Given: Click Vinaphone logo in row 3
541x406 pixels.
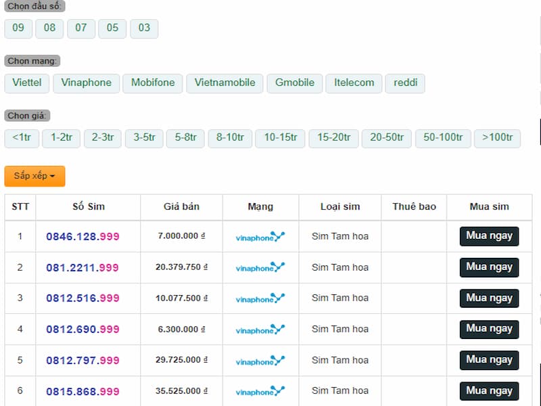Looking at the screenshot, I should [260, 298].
